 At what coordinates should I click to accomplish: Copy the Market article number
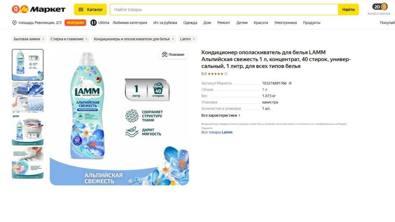click(290, 83)
